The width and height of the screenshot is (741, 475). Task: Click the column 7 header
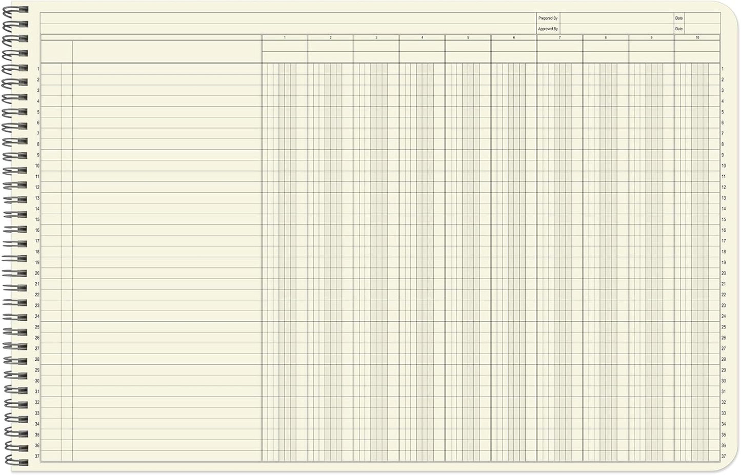pos(559,37)
